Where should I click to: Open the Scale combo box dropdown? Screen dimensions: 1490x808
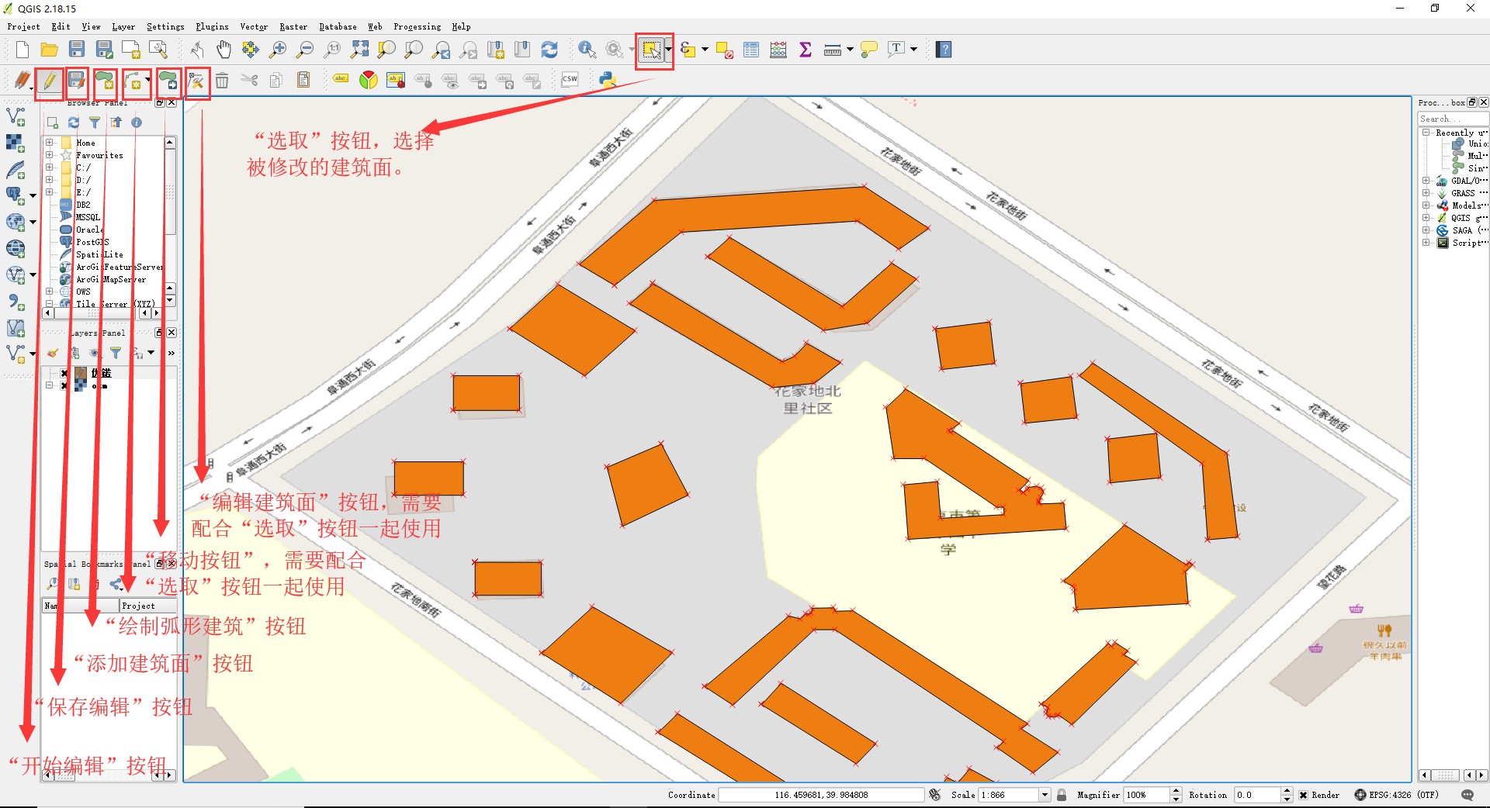pyautogui.click(x=1043, y=795)
